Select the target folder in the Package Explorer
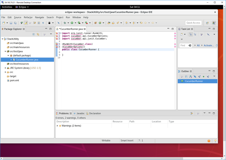 point(13,76)
